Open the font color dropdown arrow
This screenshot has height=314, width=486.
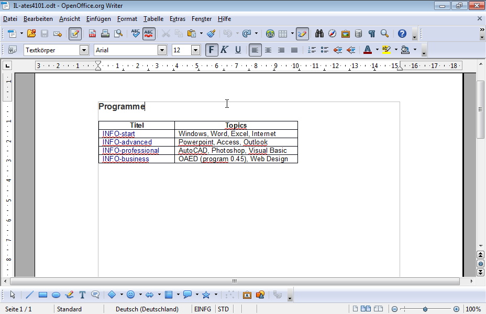pos(377,50)
